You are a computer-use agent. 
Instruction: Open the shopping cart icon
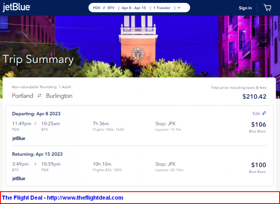pyautogui.click(x=267, y=7)
